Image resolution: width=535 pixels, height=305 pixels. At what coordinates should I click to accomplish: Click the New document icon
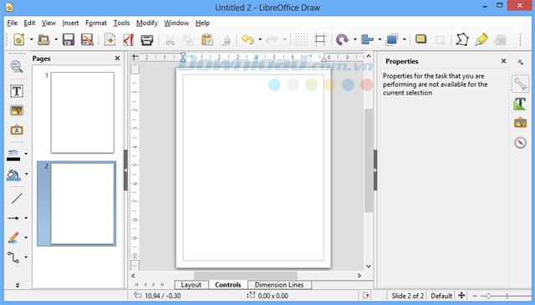19,39
